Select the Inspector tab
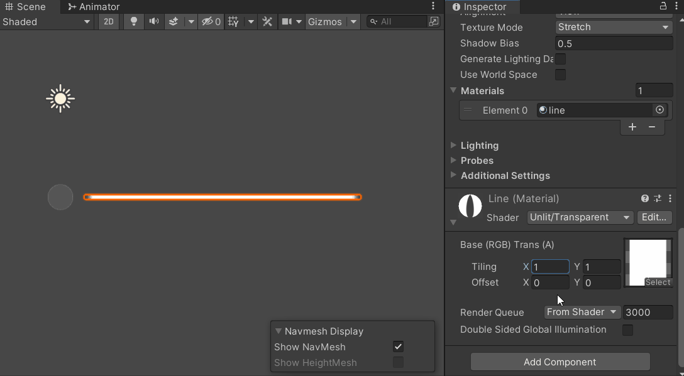Viewport: 684px width, 376px height. click(480, 6)
